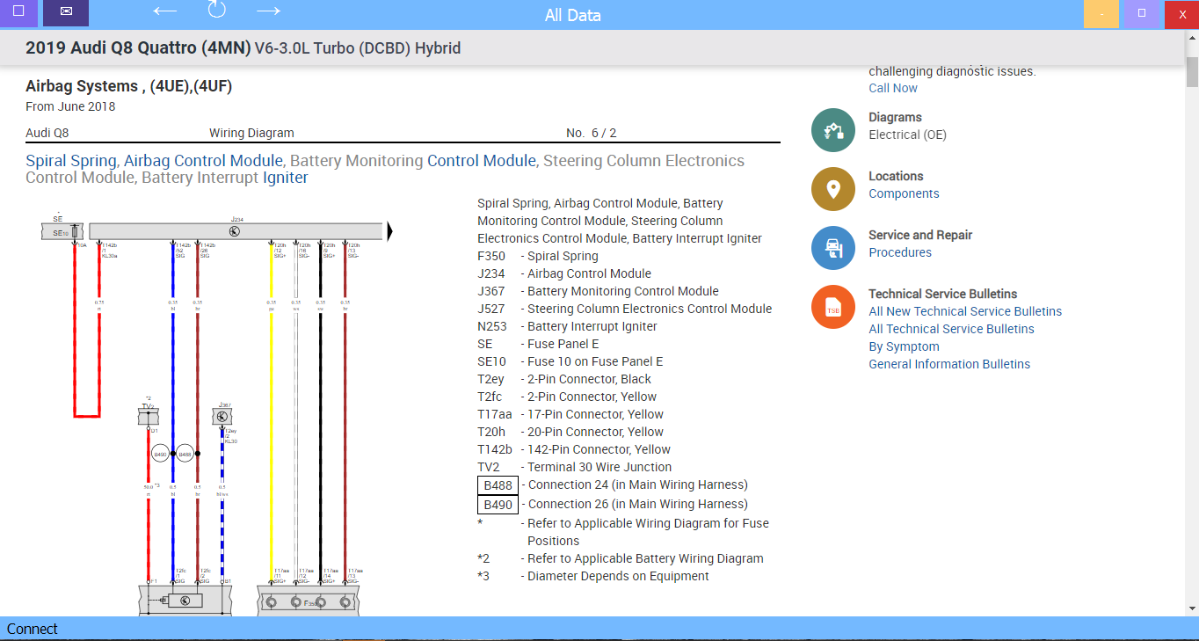1199x641 pixels.
Task: Click the J234 module in the wiring diagram
Action: coord(236,231)
